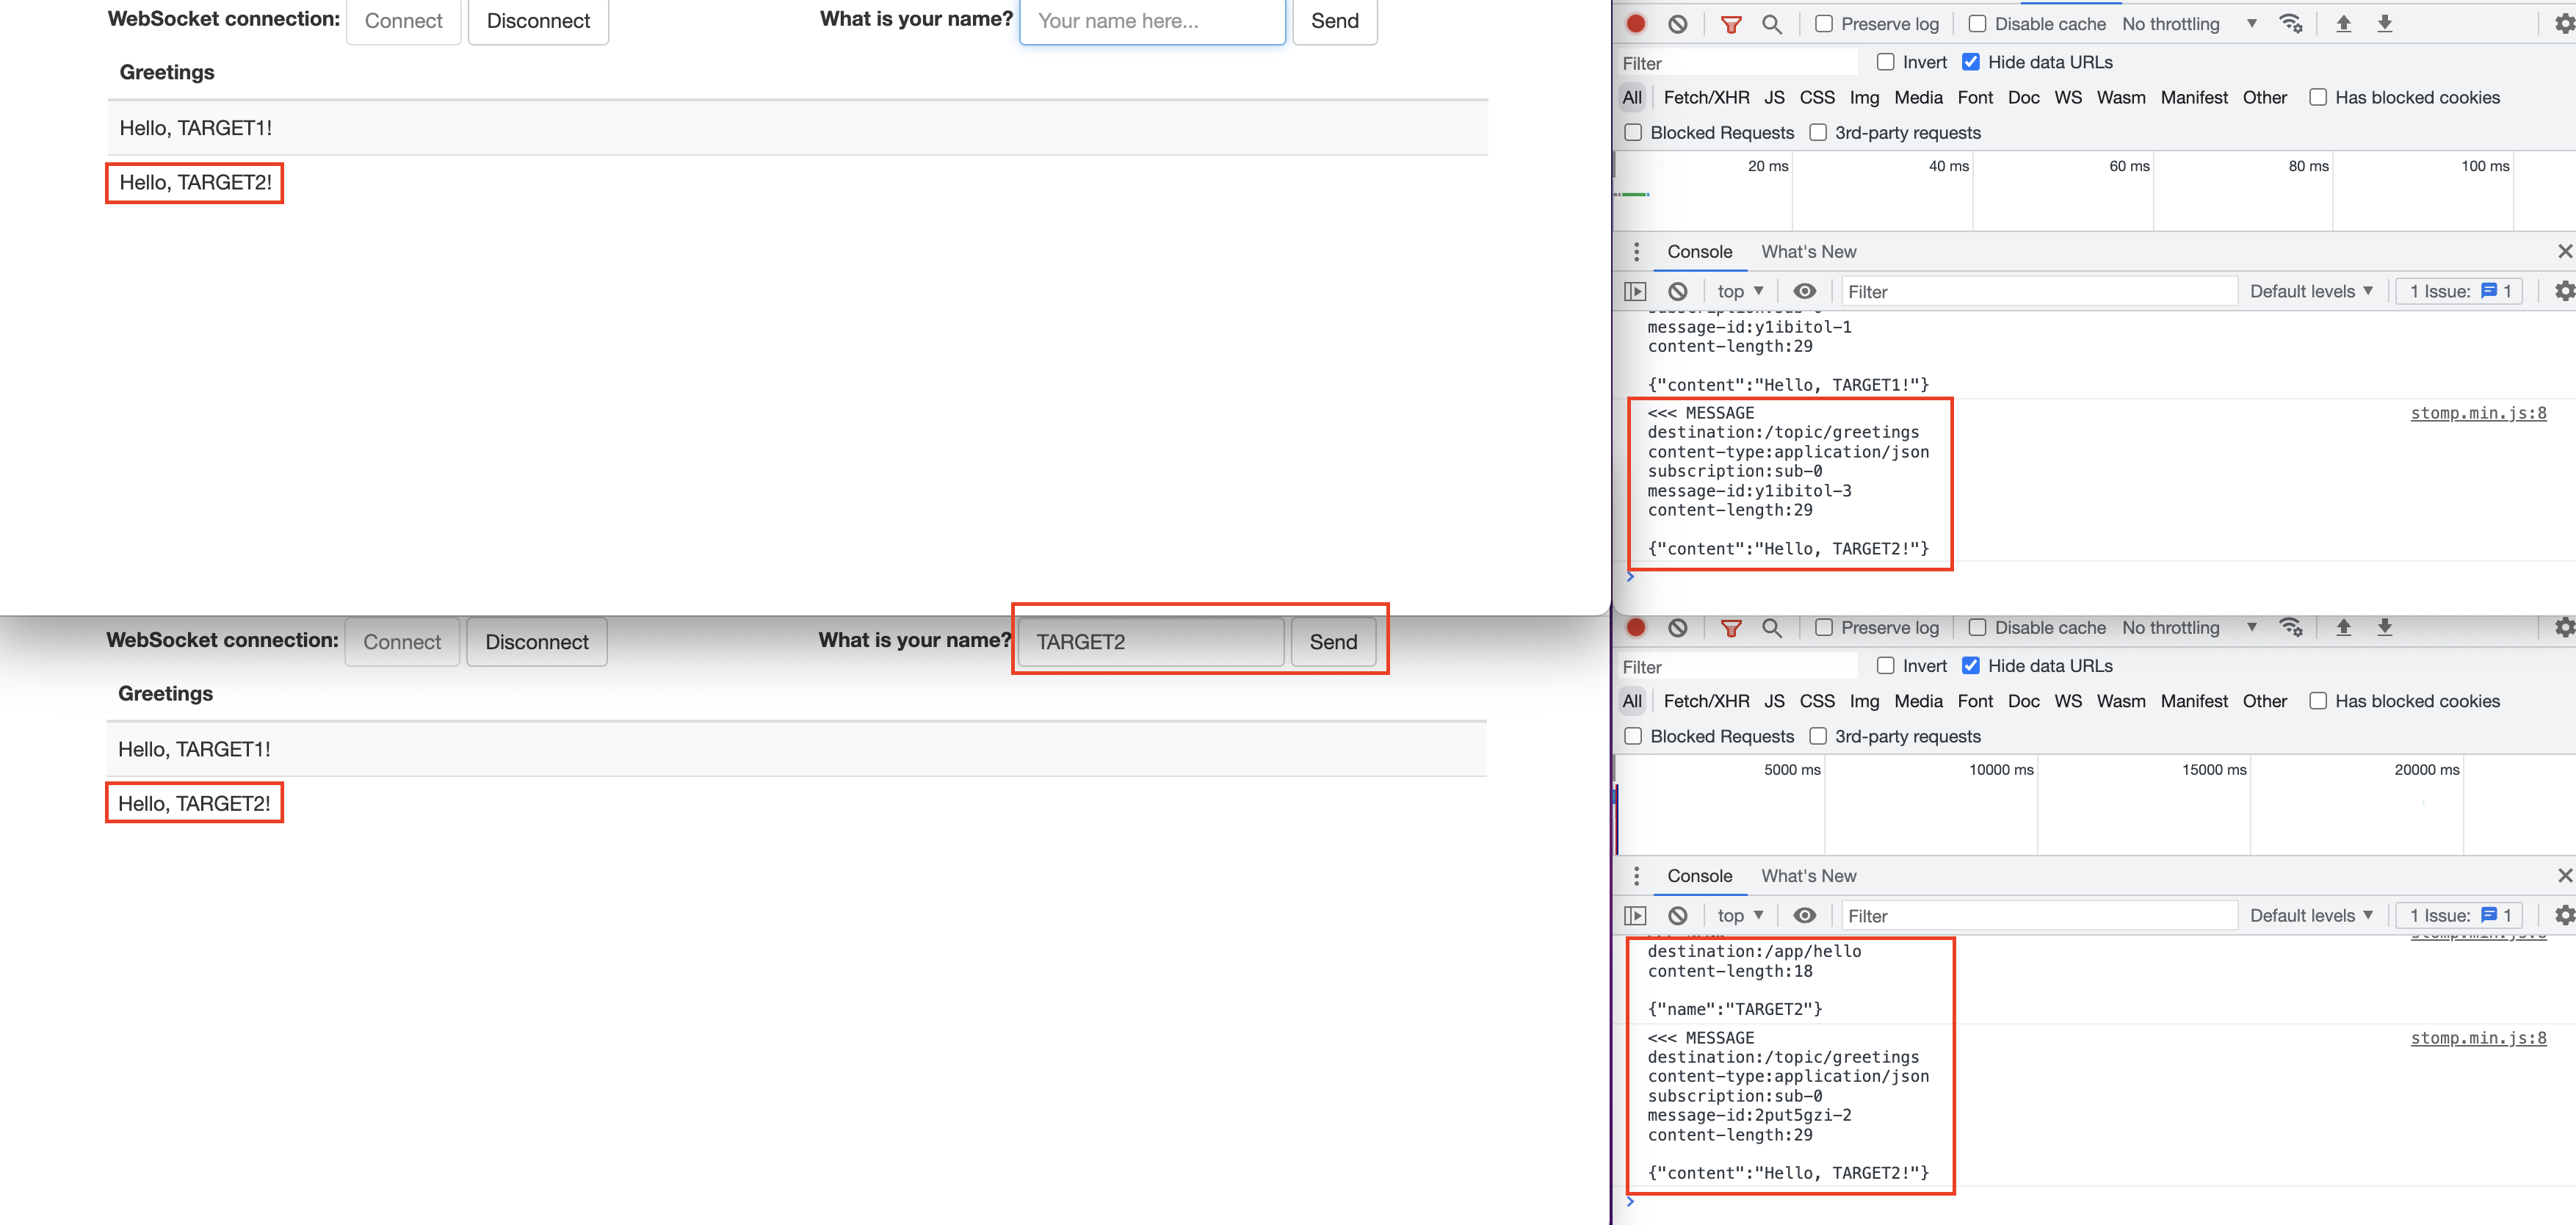Select Doc filter in lower DevTools

coord(2023,701)
